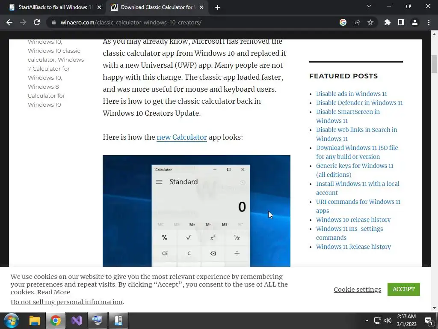The height and width of the screenshot is (329, 438).
Task: Open the tab search chevron
Action: point(369,6)
